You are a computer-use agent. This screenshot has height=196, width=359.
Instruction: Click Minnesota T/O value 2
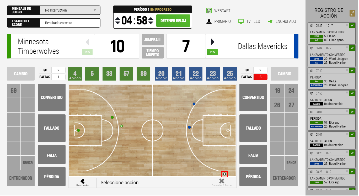click(x=58, y=70)
